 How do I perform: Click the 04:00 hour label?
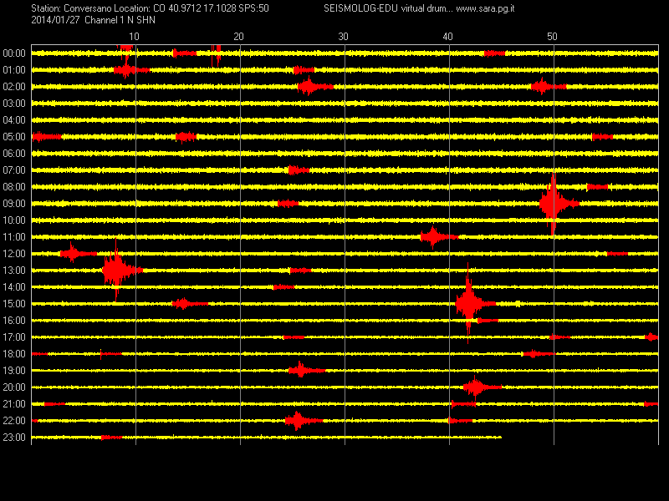coord(14,120)
